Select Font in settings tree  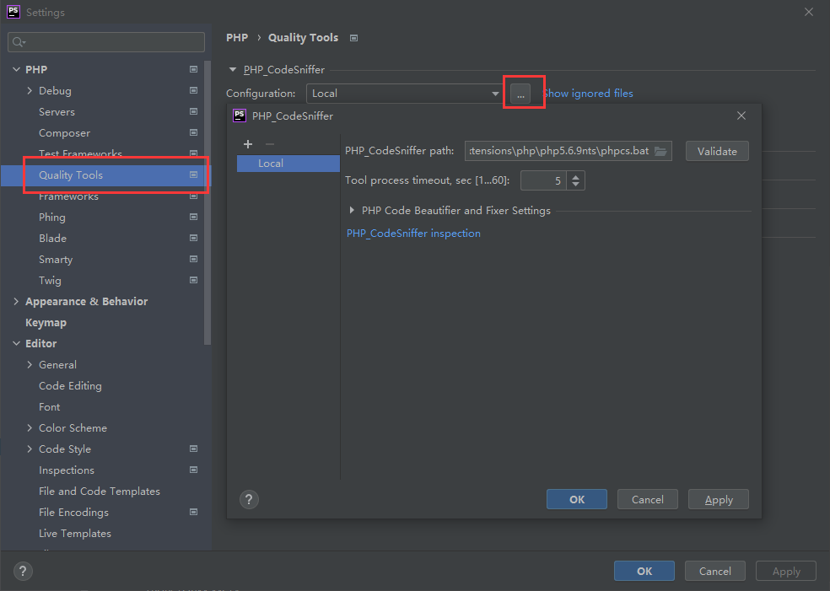click(49, 407)
